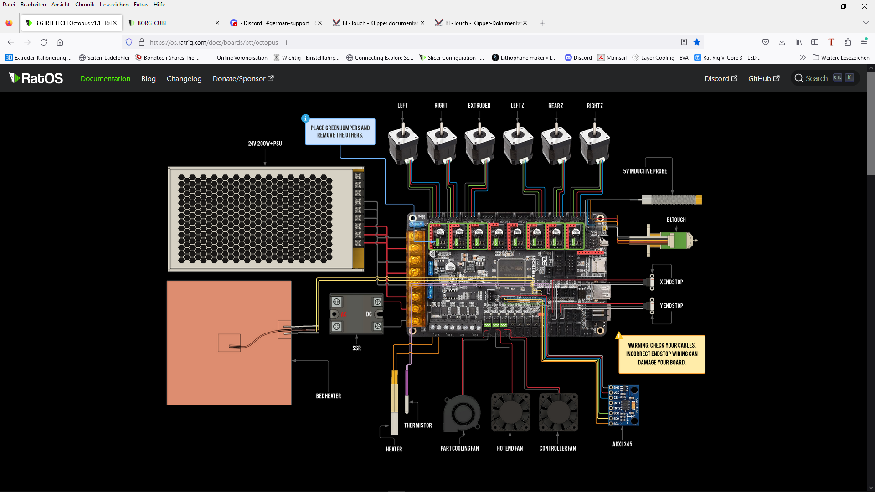Toggle reader view for the page

(683, 42)
